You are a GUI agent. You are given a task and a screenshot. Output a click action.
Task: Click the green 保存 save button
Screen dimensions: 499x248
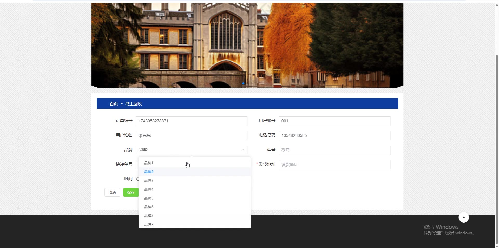tap(131, 192)
